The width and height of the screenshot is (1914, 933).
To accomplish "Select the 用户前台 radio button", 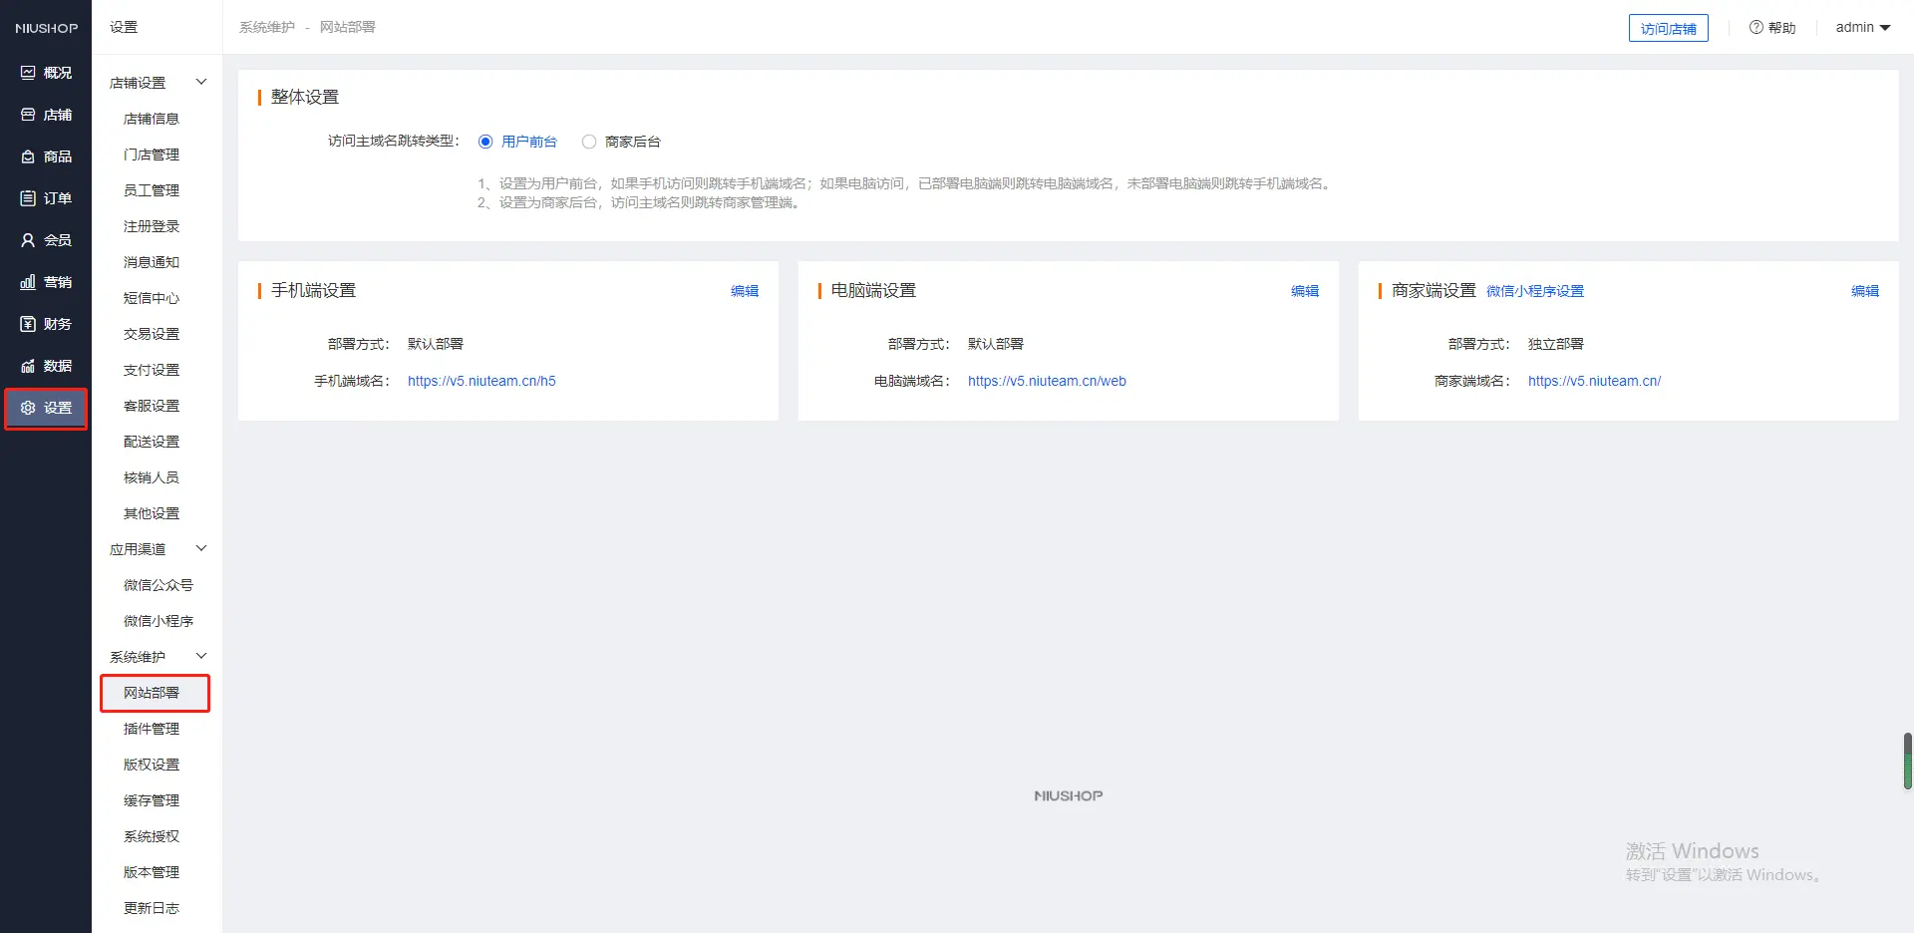I will (x=485, y=142).
